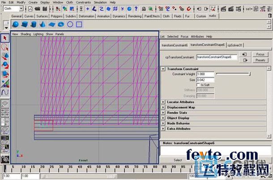
Task: Click the question mark help icon
Action: 136,8
